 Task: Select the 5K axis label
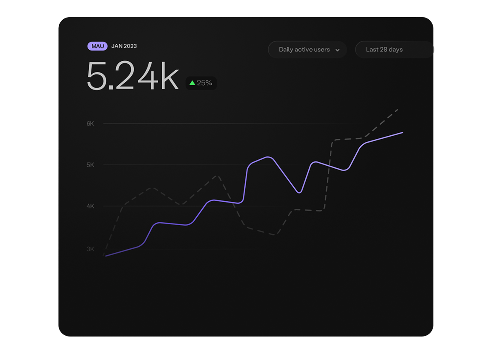pyautogui.click(x=90, y=165)
